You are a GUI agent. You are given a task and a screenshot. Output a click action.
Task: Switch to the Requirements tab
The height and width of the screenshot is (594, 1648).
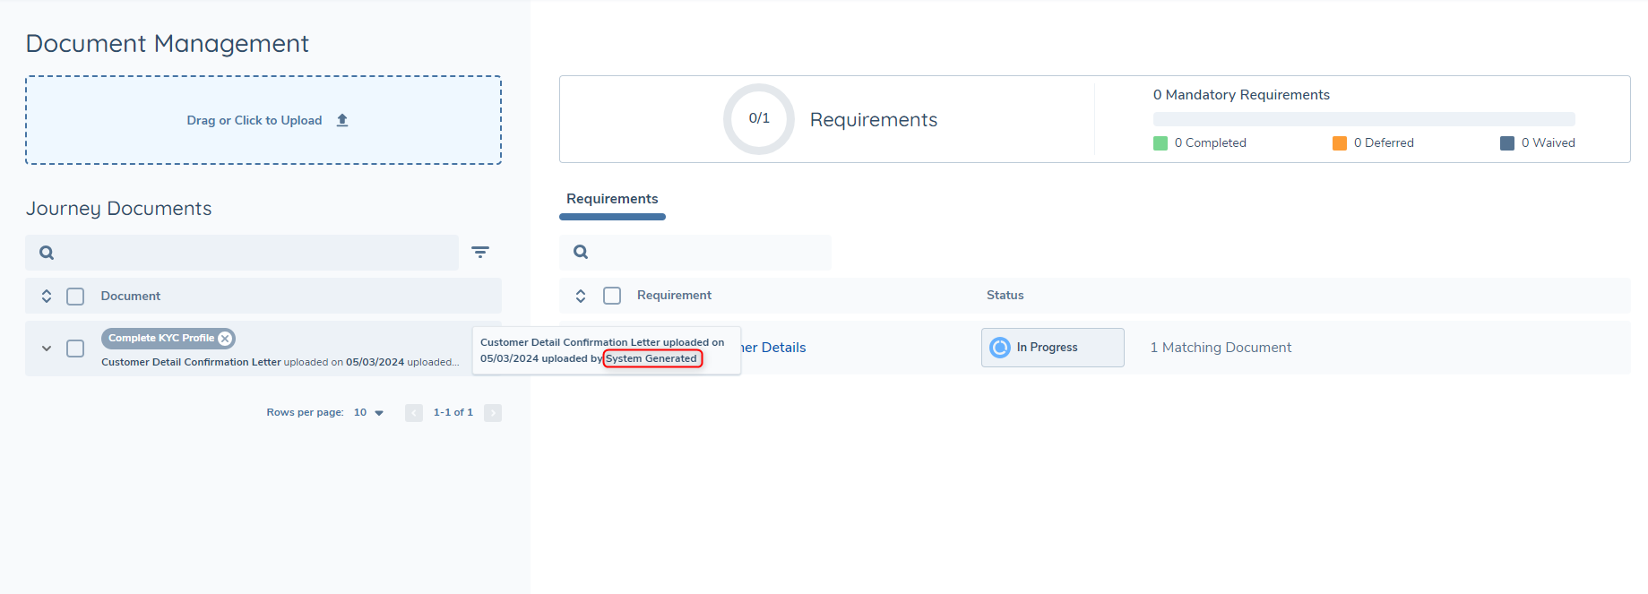click(x=612, y=199)
